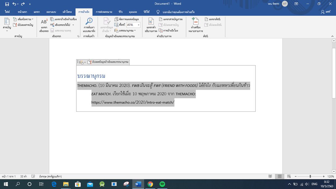This screenshot has width=336, height=189.
Task: Click the zoom slider handle
Action: tap(310, 176)
